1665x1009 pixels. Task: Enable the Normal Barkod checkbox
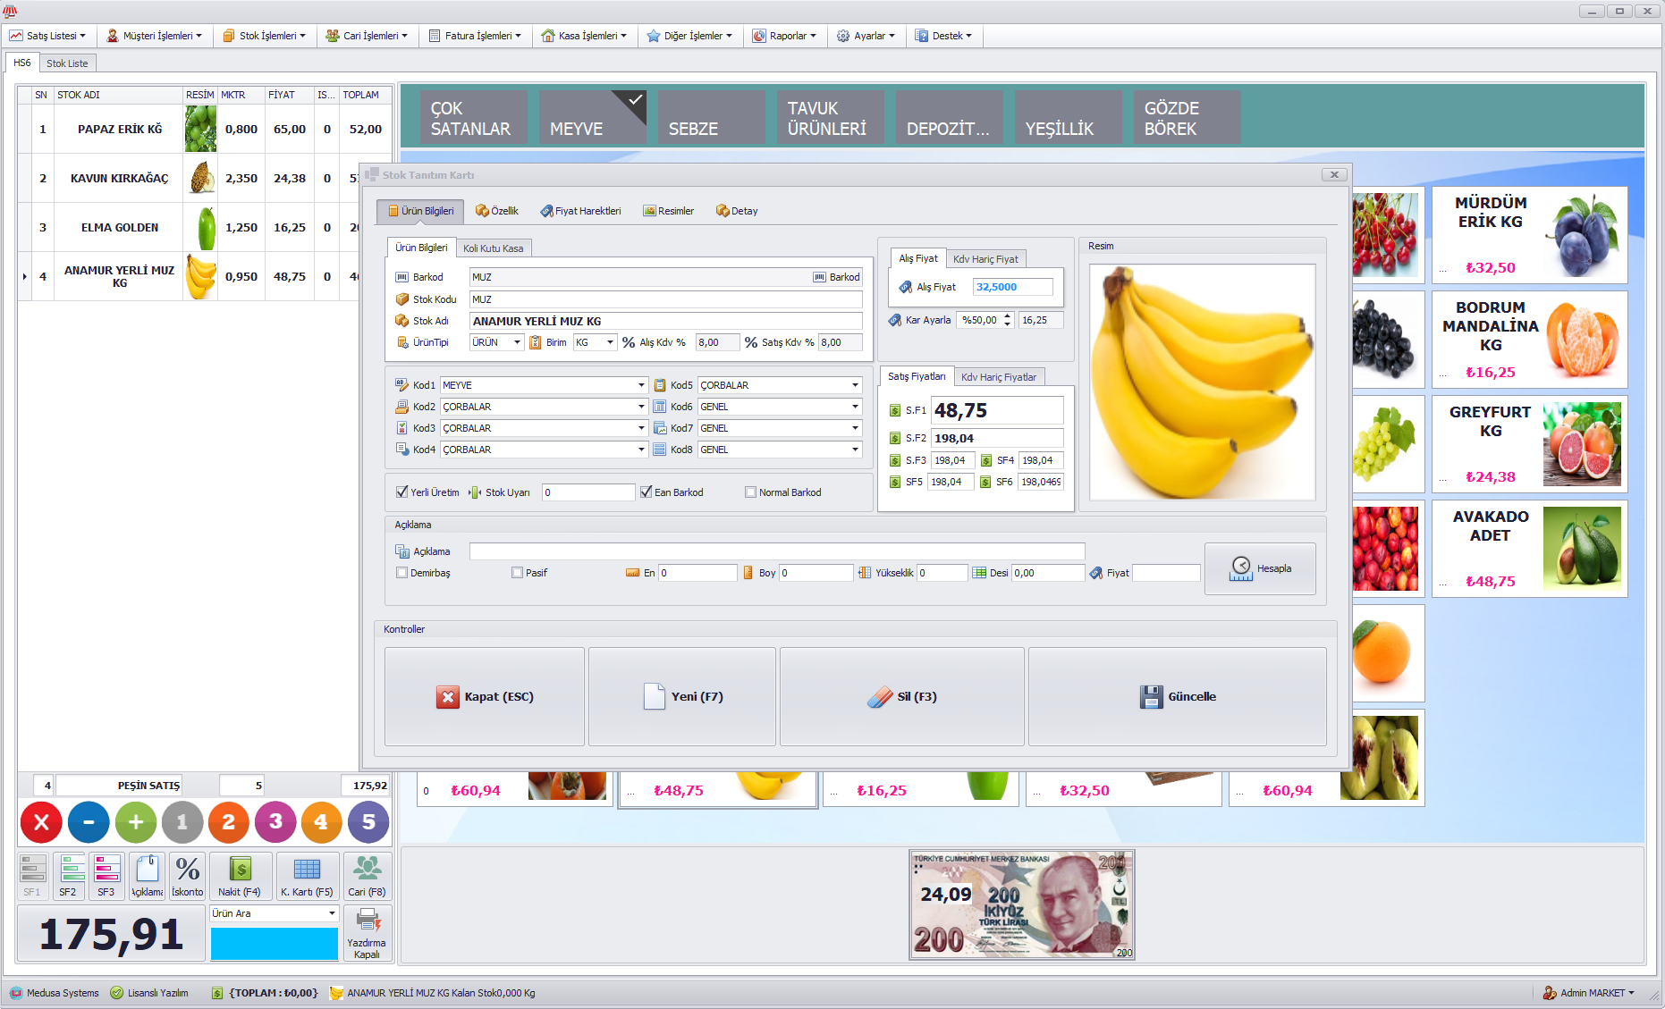(750, 492)
